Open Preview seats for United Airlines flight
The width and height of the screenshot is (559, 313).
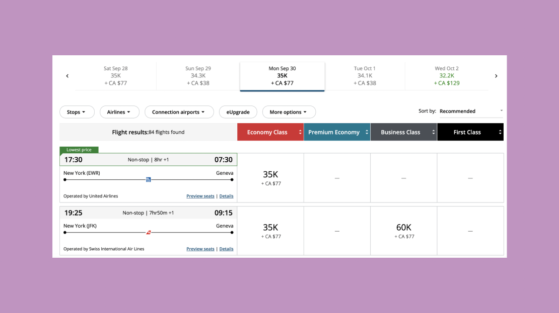click(x=200, y=196)
